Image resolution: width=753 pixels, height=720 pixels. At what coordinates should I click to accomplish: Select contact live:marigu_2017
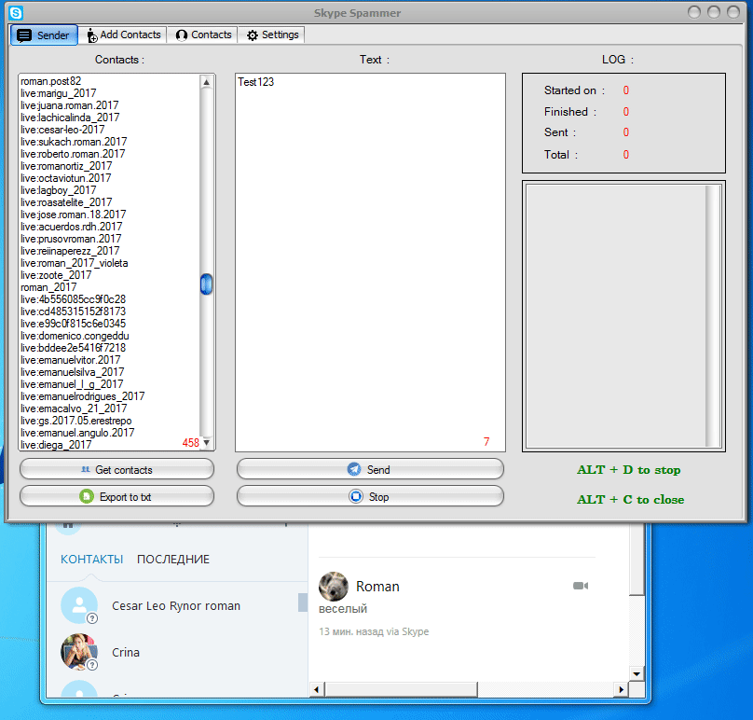58,93
